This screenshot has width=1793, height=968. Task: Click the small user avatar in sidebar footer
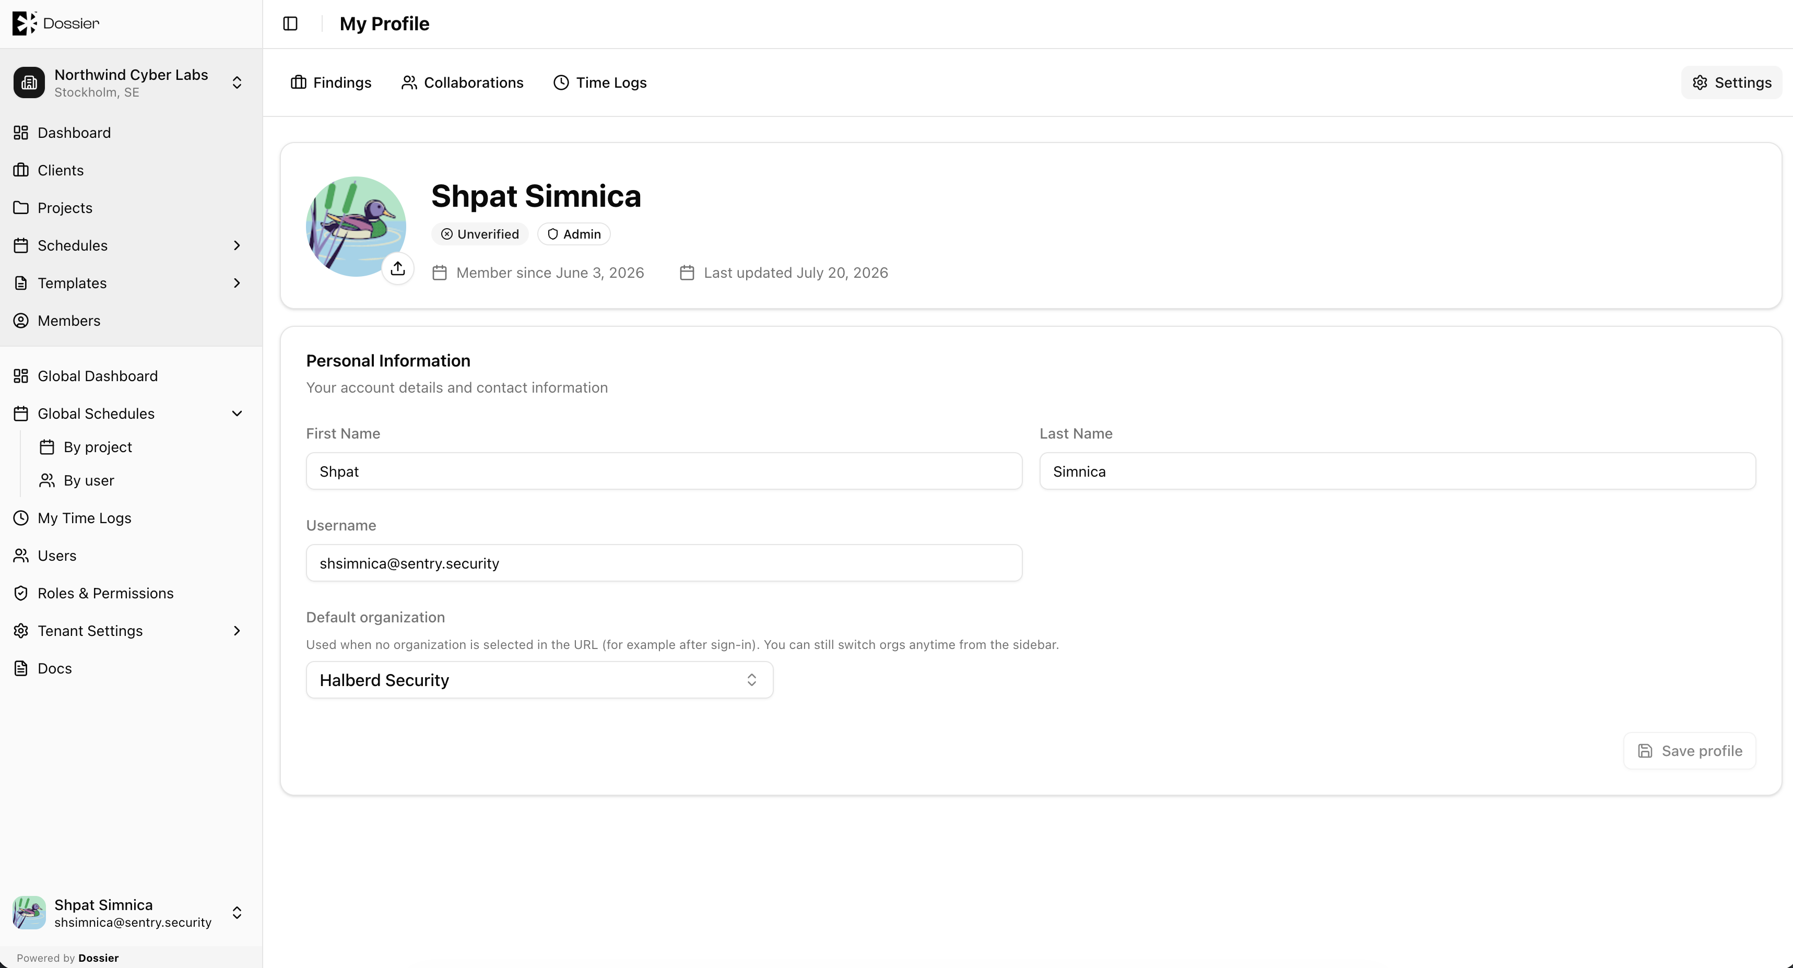point(29,912)
